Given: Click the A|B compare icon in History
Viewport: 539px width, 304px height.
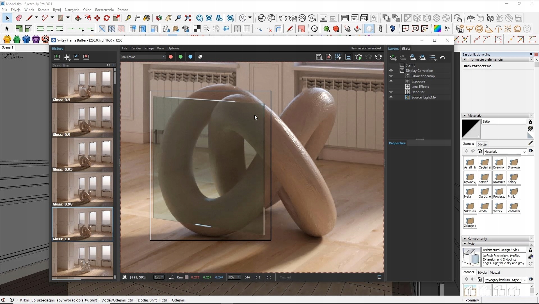Looking at the screenshot, I should tap(67, 57).
